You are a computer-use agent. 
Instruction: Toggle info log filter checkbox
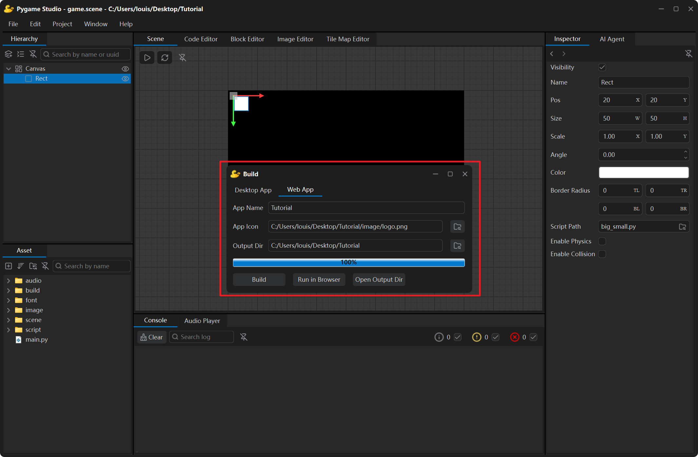(458, 337)
